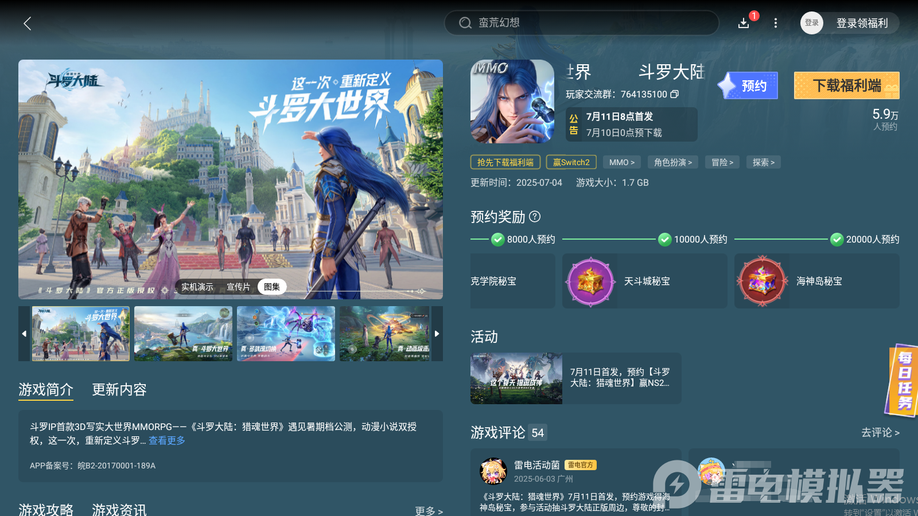Click the 20000人预约 green check mark
This screenshot has width=918, height=516.
pos(837,239)
